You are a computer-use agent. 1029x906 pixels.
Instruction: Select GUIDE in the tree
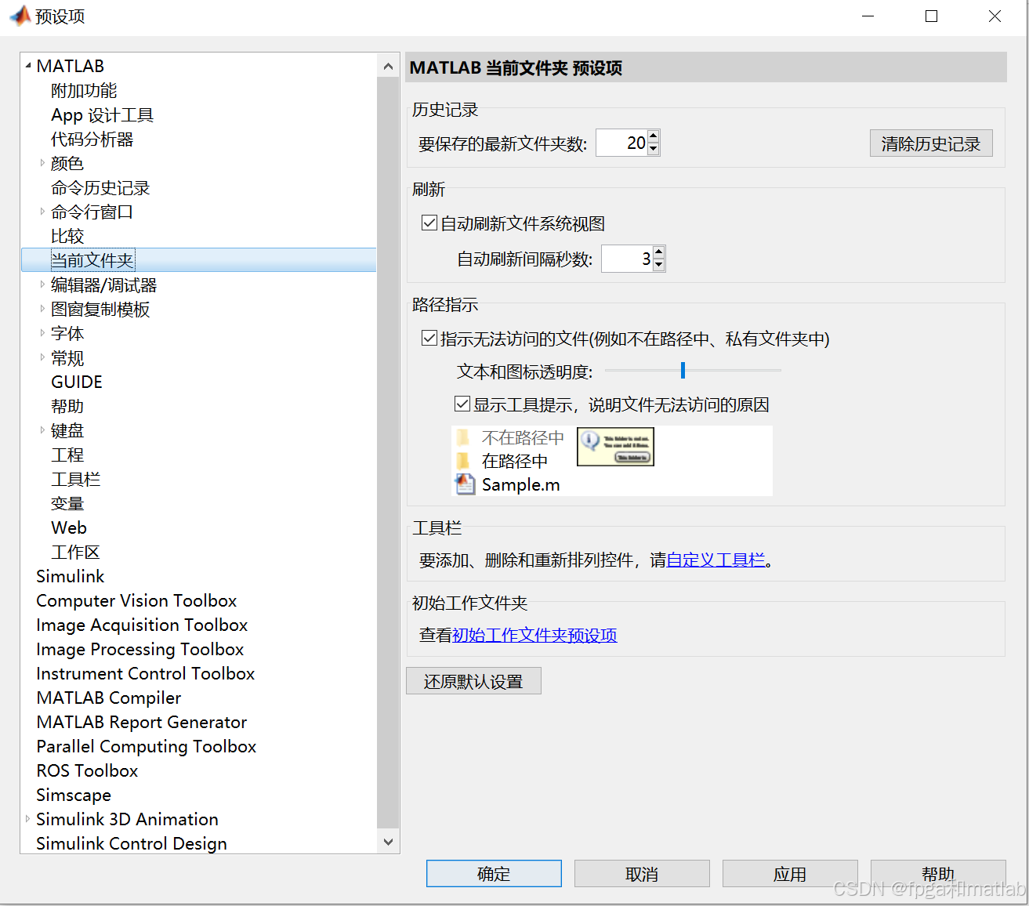pyautogui.click(x=77, y=382)
